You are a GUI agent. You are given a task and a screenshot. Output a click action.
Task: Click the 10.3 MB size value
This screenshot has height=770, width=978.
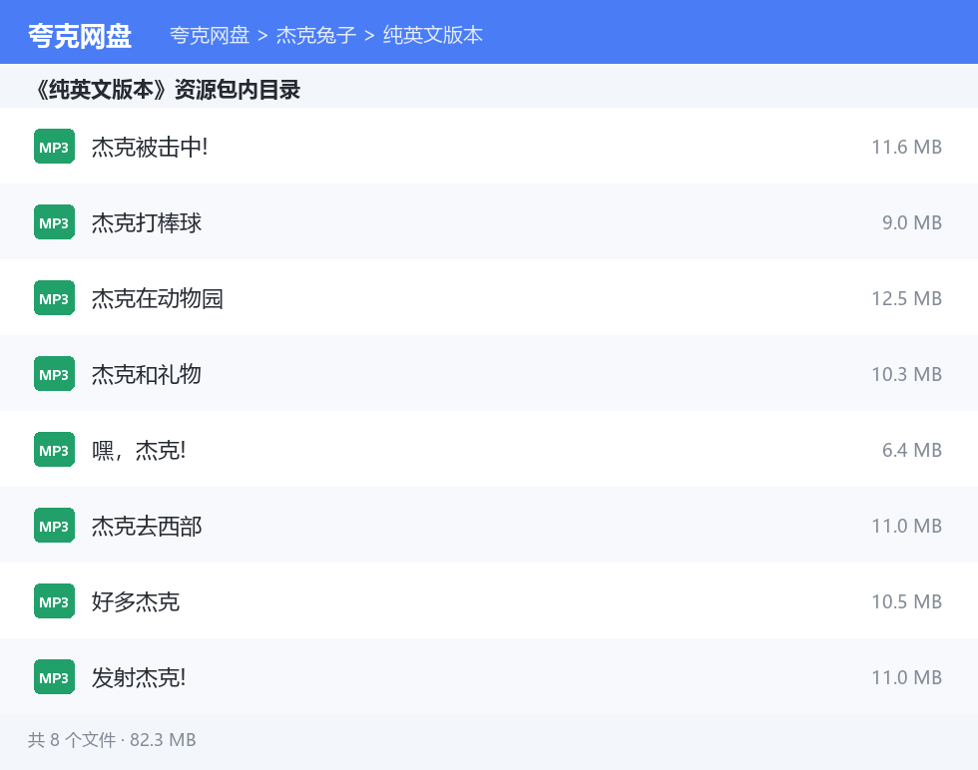[x=906, y=374]
